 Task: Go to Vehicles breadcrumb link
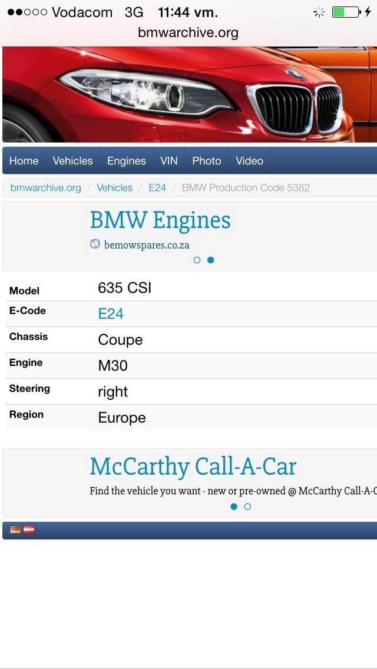(x=114, y=188)
